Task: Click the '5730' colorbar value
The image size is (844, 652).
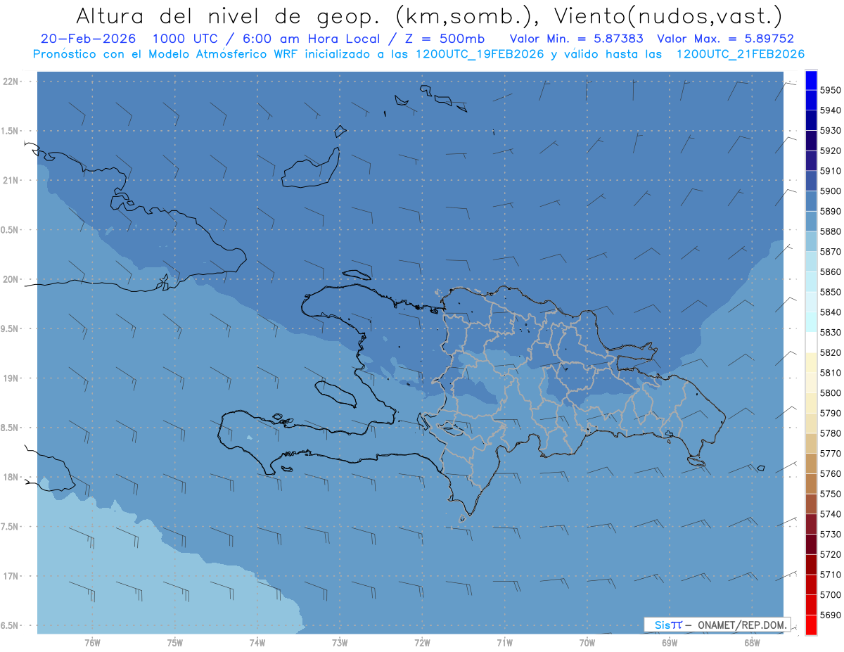Action: 831,535
